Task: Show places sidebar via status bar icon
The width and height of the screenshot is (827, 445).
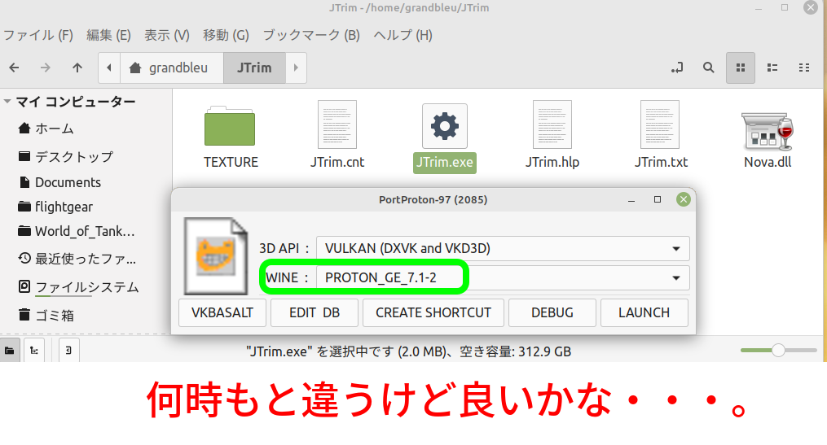Action: coord(10,350)
